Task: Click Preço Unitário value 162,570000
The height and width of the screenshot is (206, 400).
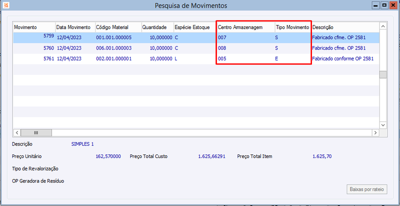Action: coord(108,156)
